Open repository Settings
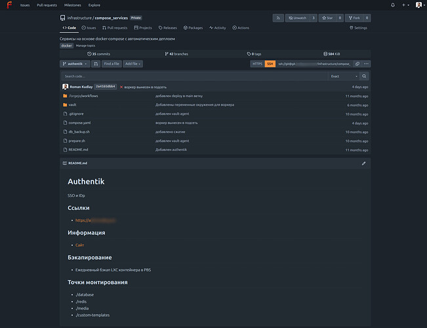The width and height of the screenshot is (427, 328). click(x=358, y=28)
